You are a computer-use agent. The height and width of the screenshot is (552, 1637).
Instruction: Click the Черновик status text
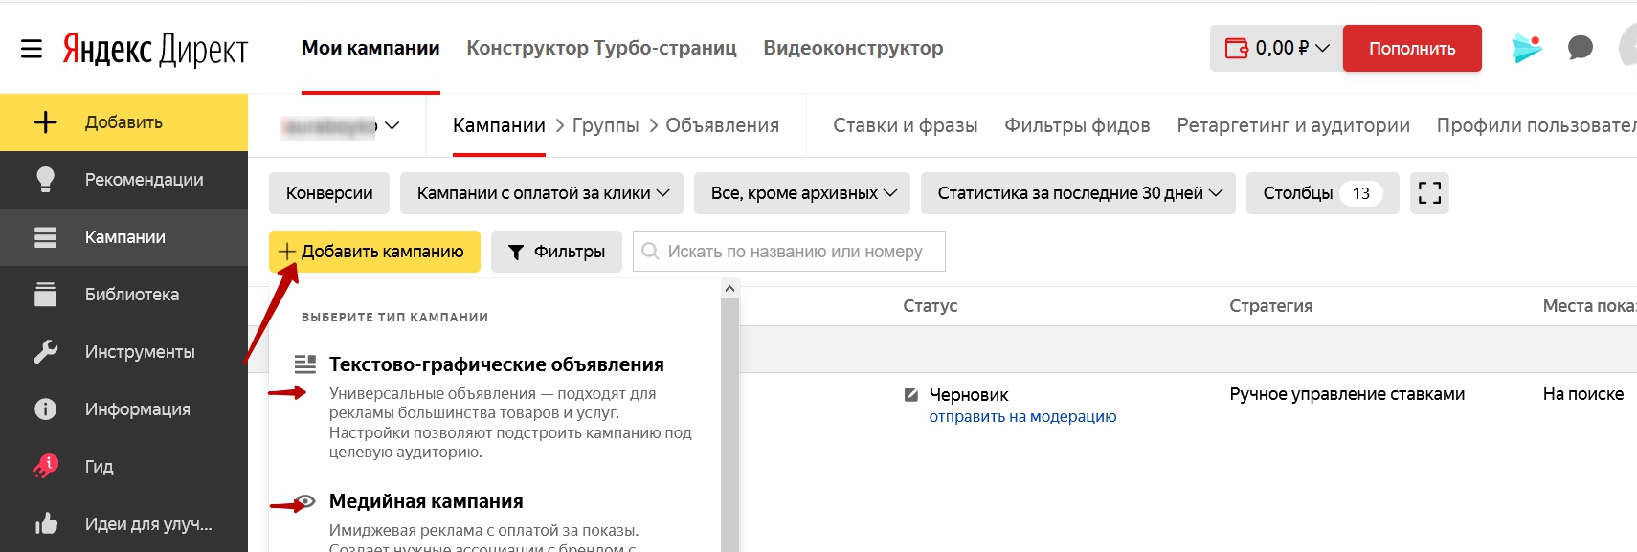point(969,394)
